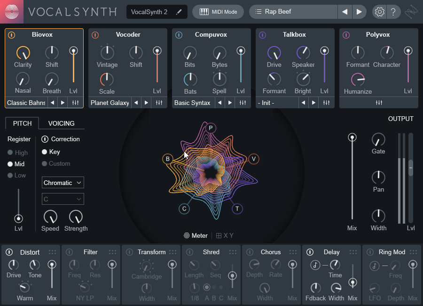
Task: Toggle Polyvox module power button
Action: tap(346, 35)
